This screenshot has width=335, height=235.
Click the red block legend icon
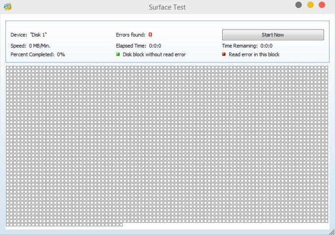pos(224,54)
